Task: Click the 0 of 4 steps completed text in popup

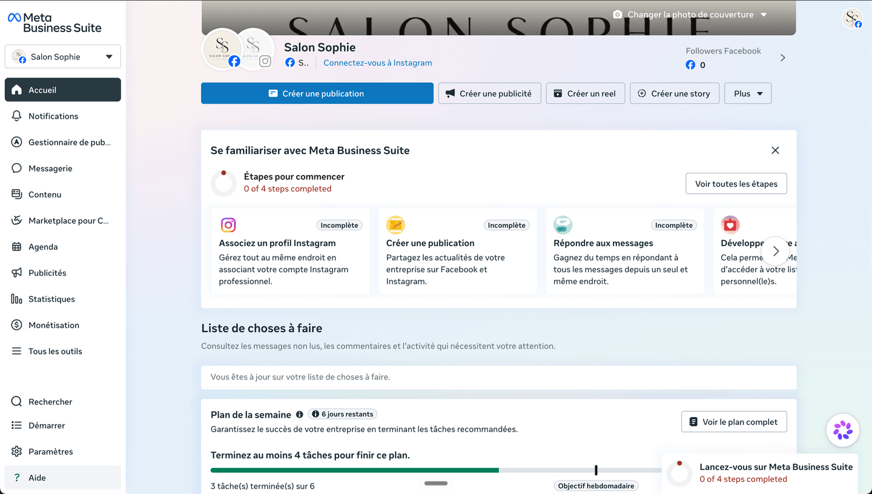Action: [x=743, y=479]
